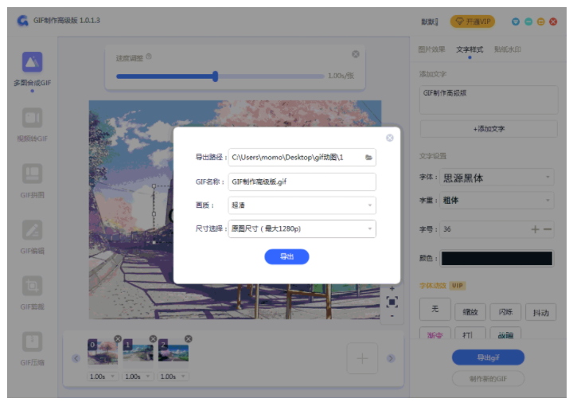Remove frame thumbnail 1
The height and width of the screenshot is (406, 573).
pos(153,339)
